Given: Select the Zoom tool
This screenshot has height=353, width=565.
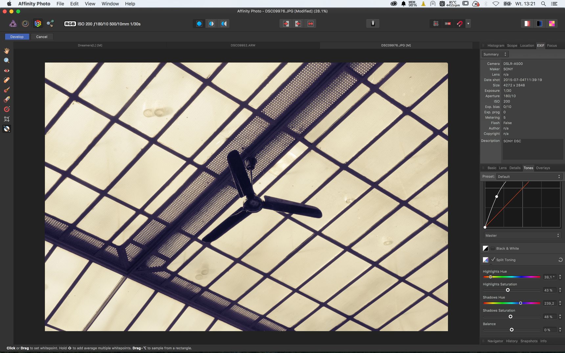Looking at the screenshot, I should click(x=7, y=60).
